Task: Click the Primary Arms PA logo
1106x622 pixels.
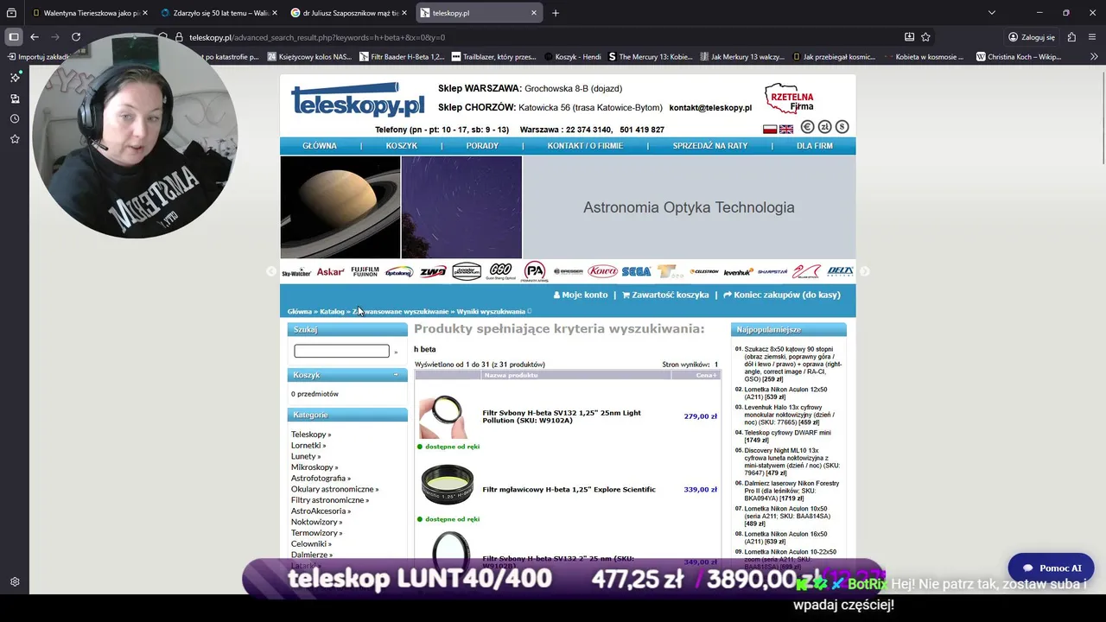Action: click(x=535, y=271)
